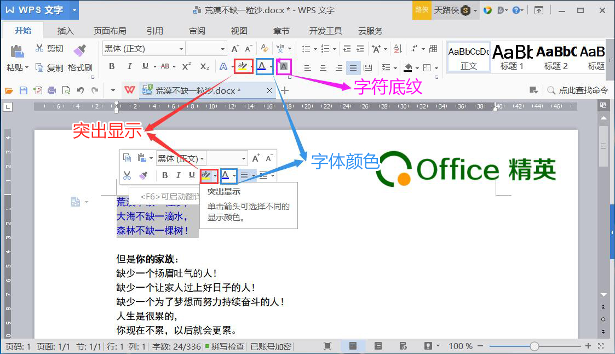Open numbered list style dropdown arrow
The height and width of the screenshot is (354, 615).
click(334, 49)
